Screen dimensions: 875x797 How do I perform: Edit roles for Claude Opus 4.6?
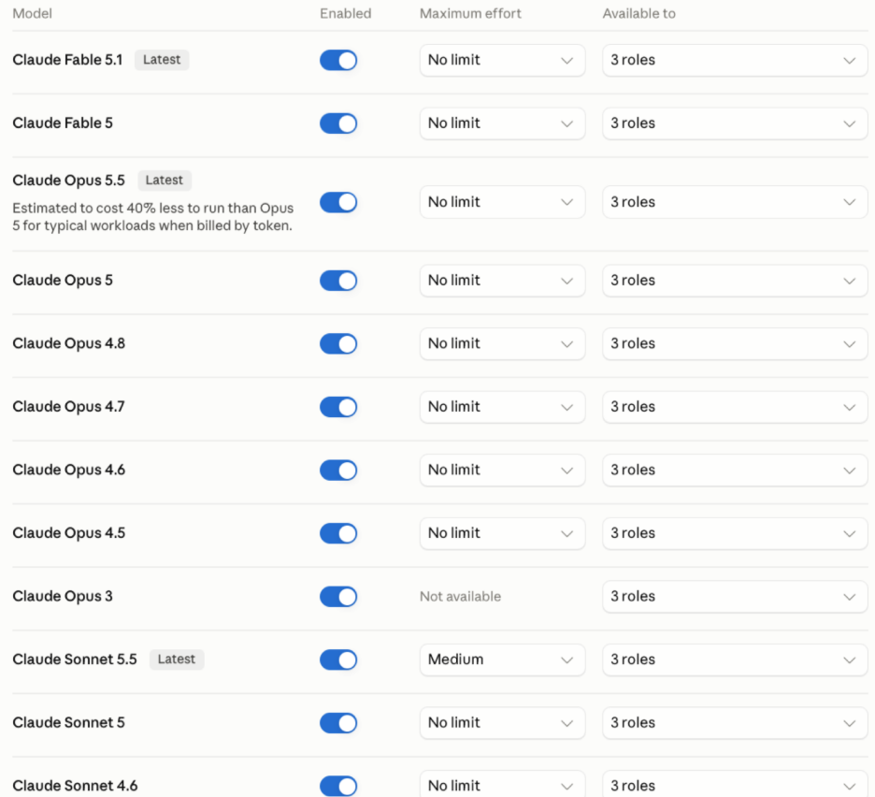coord(735,470)
